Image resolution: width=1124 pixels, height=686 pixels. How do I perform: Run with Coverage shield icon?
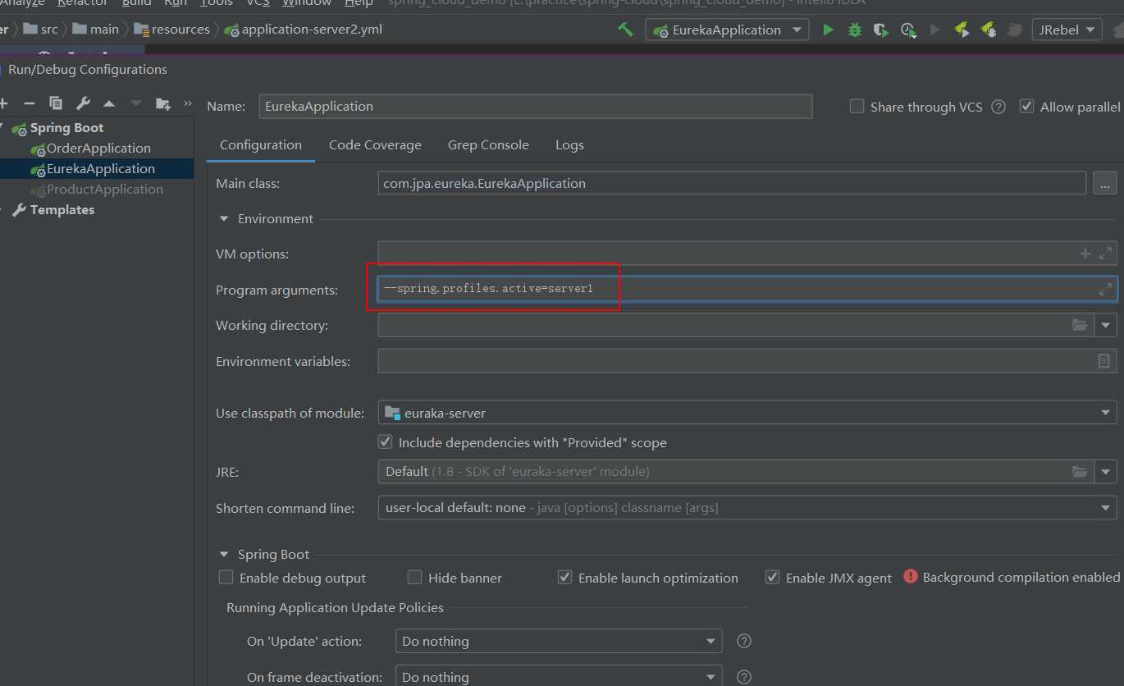point(881,30)
